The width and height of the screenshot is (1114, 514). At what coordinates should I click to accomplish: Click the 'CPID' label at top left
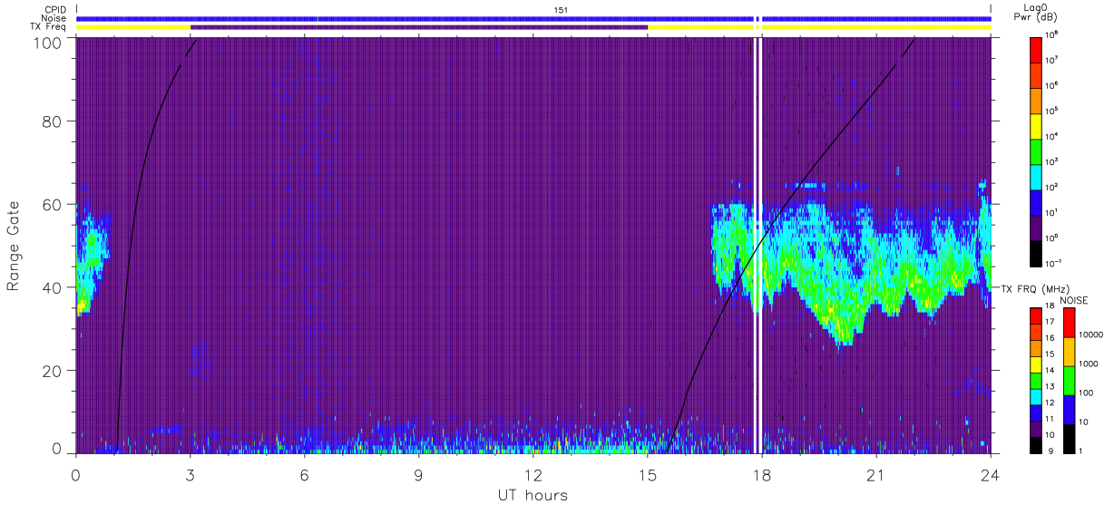54,9
